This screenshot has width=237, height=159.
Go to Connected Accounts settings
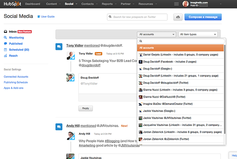pos(16,77)
